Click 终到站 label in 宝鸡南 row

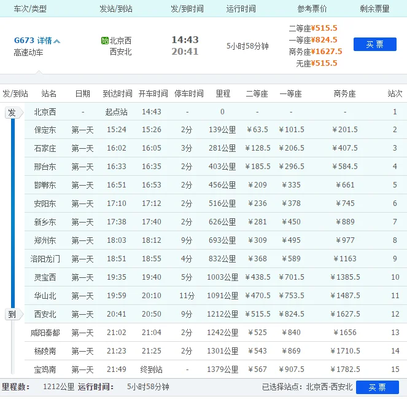point(152,369)
